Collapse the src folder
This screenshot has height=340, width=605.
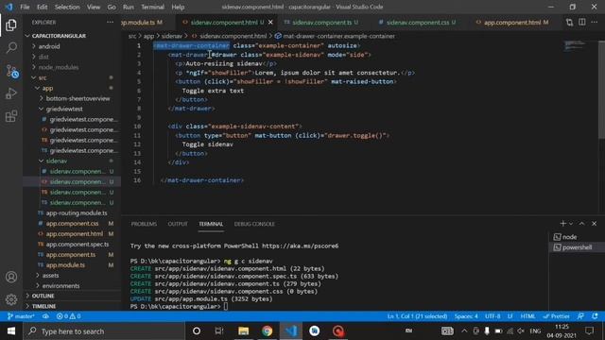pos(42,77)
